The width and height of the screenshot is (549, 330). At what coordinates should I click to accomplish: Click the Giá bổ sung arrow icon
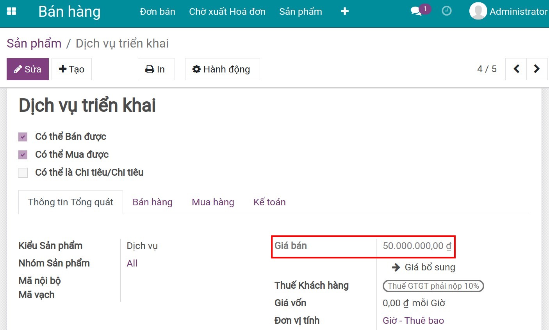point(396,267)
